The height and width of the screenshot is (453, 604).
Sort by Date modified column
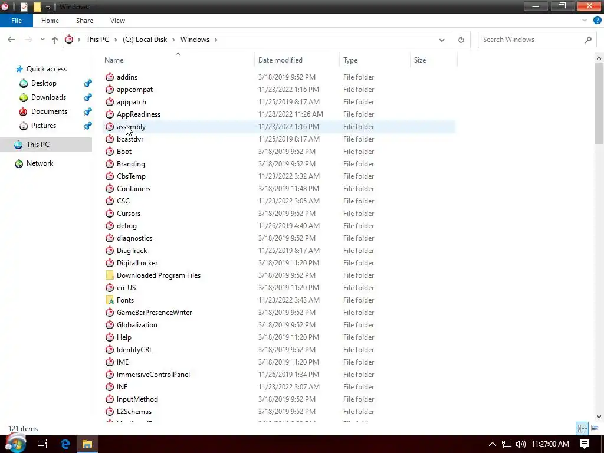coord(280,60)
